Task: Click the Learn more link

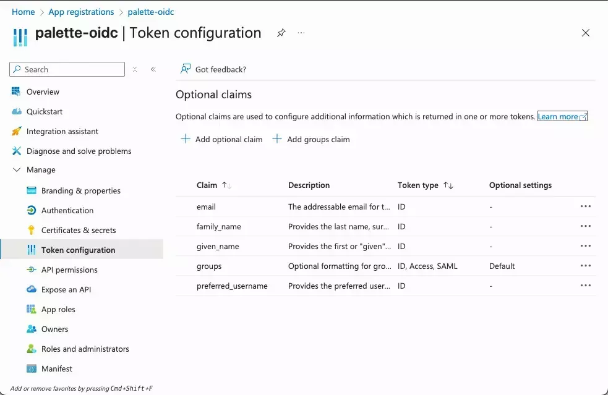Action: (x=558, y=116)
